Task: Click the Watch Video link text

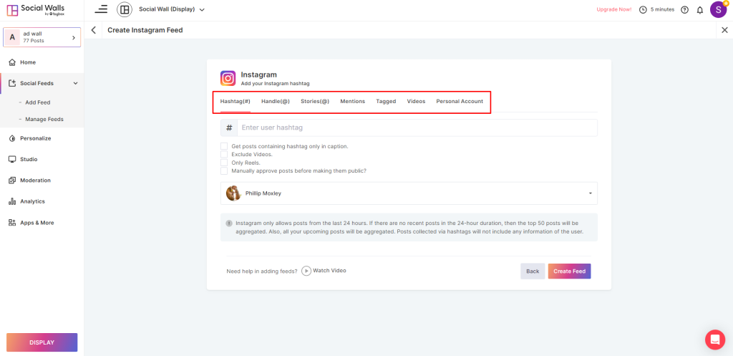Action: click(x=329, y=270)
